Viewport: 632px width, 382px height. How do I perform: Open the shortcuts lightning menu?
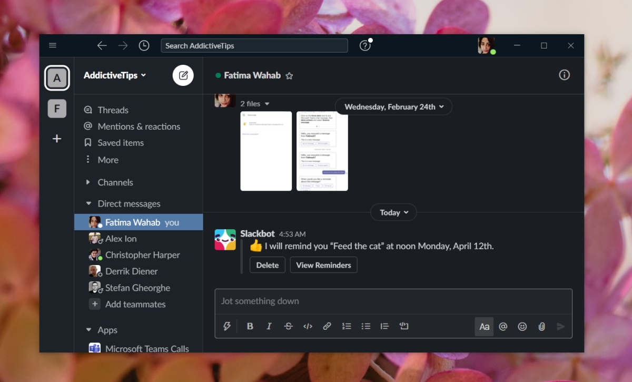[x=227, y=326]
